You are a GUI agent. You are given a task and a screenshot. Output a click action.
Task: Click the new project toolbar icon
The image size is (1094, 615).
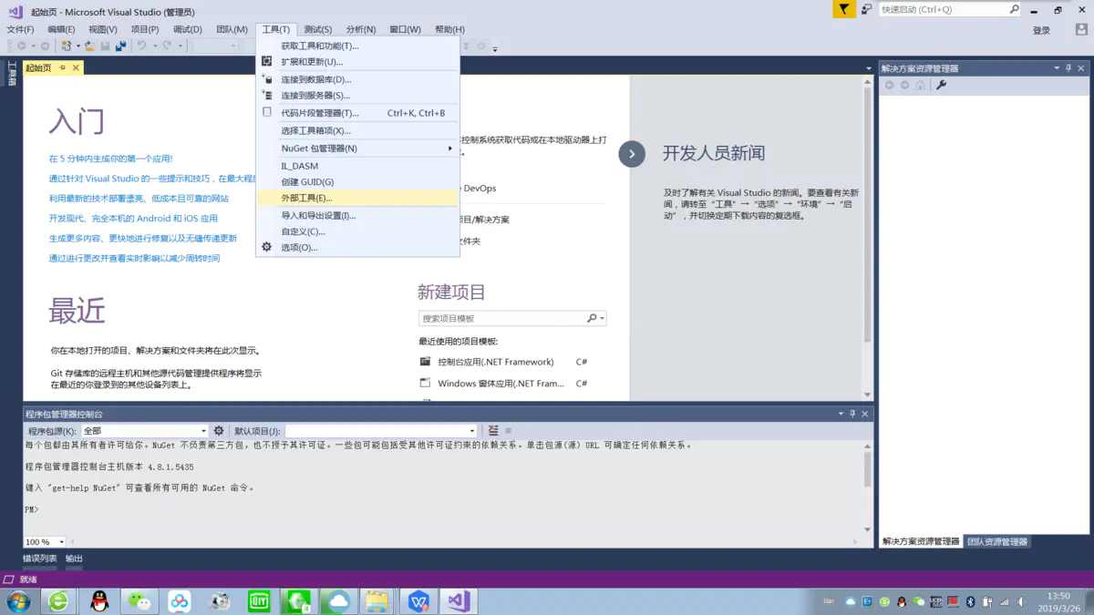67,46
